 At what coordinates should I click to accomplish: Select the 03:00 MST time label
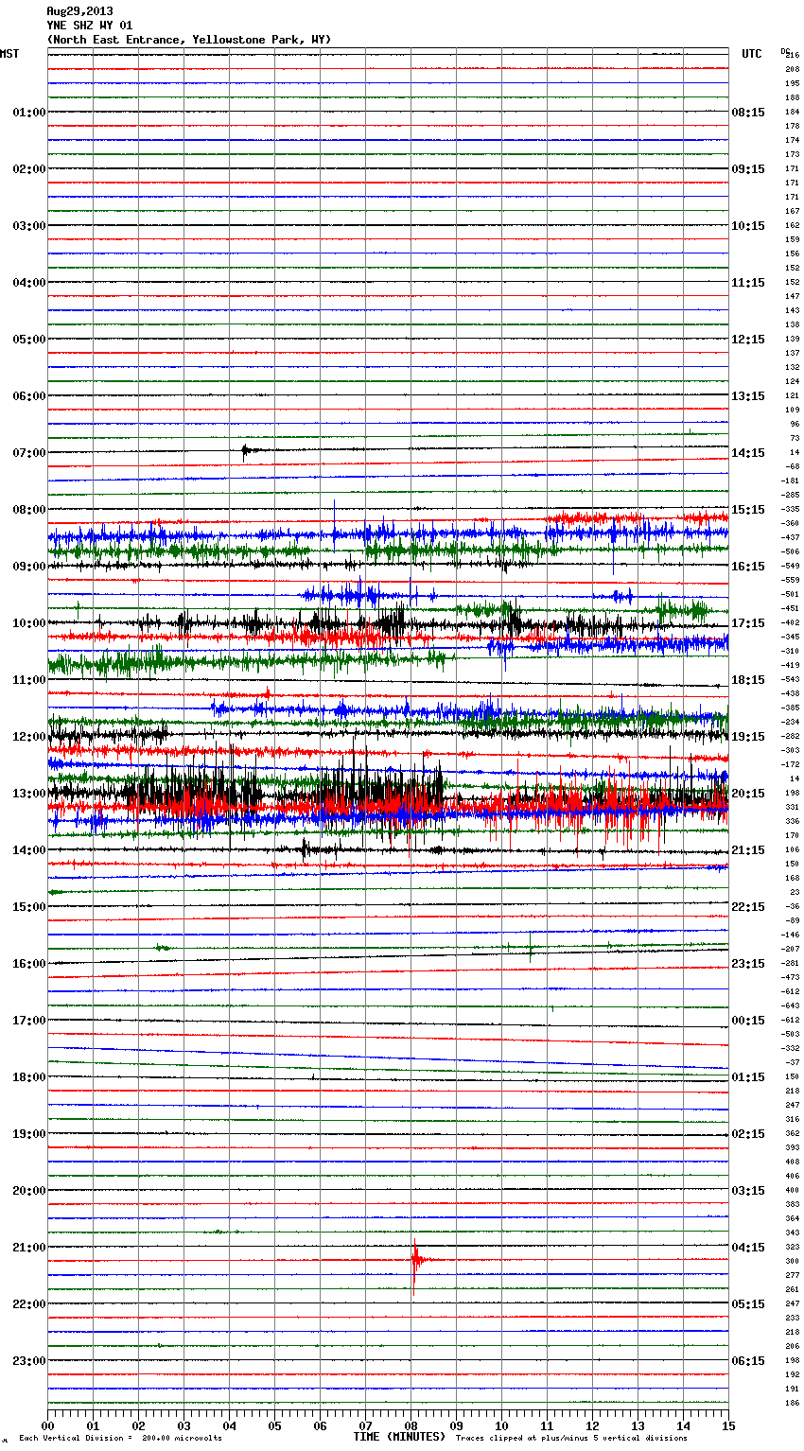point(29,226)
